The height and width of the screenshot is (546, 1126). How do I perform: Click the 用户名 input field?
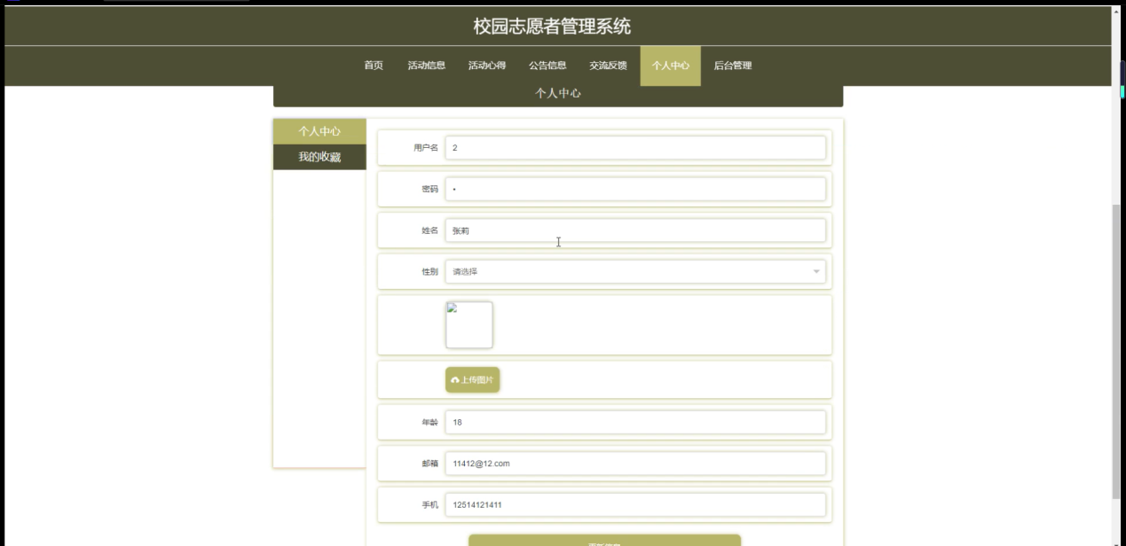(635, 148)
